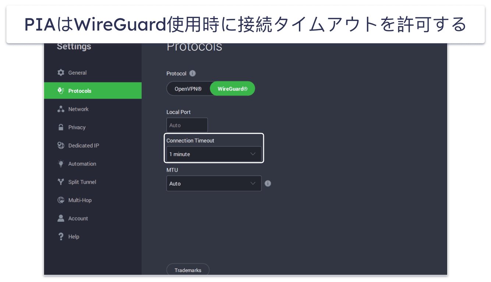Image resolution: width=491 pixels, height=282 pixels.
Task: Select Protocols tab in sidebar
Action: click(93, 91)
